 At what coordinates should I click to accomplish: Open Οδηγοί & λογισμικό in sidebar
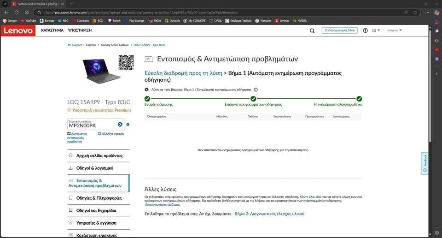click(x=98, y=168)
